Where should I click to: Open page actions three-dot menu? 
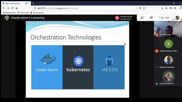click(136, 8)
